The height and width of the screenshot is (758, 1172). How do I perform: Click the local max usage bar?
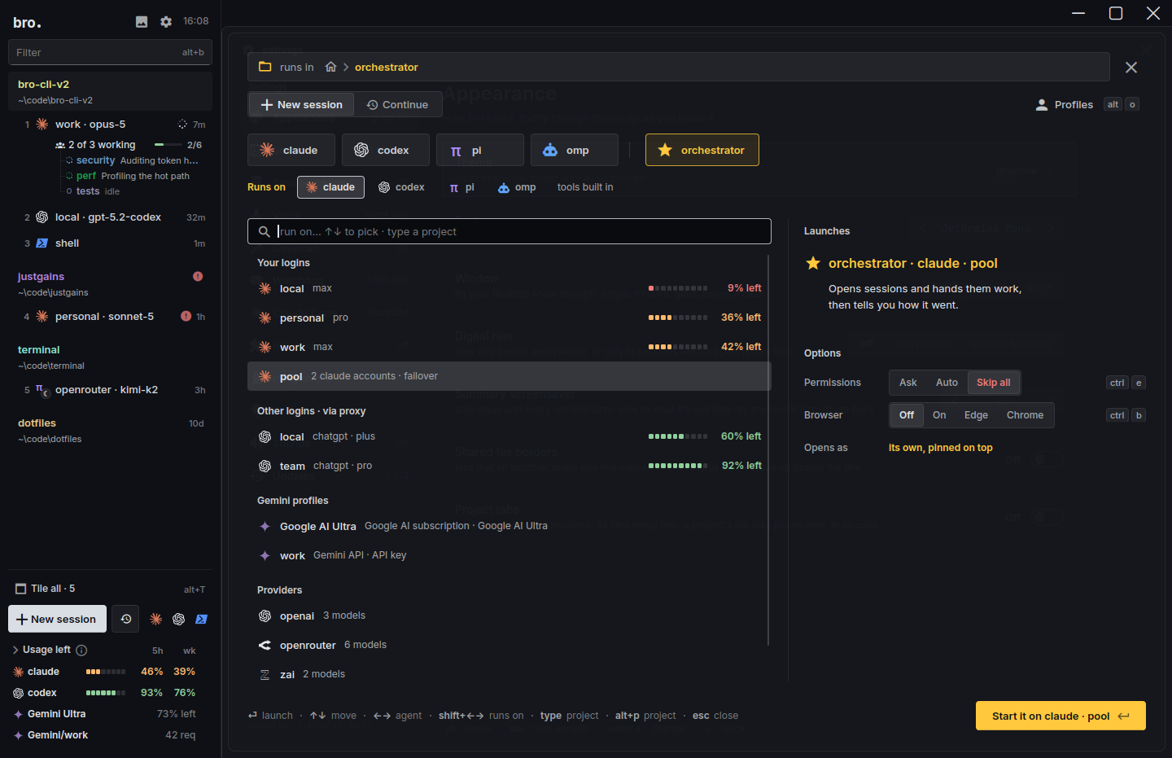pos(678,288)
